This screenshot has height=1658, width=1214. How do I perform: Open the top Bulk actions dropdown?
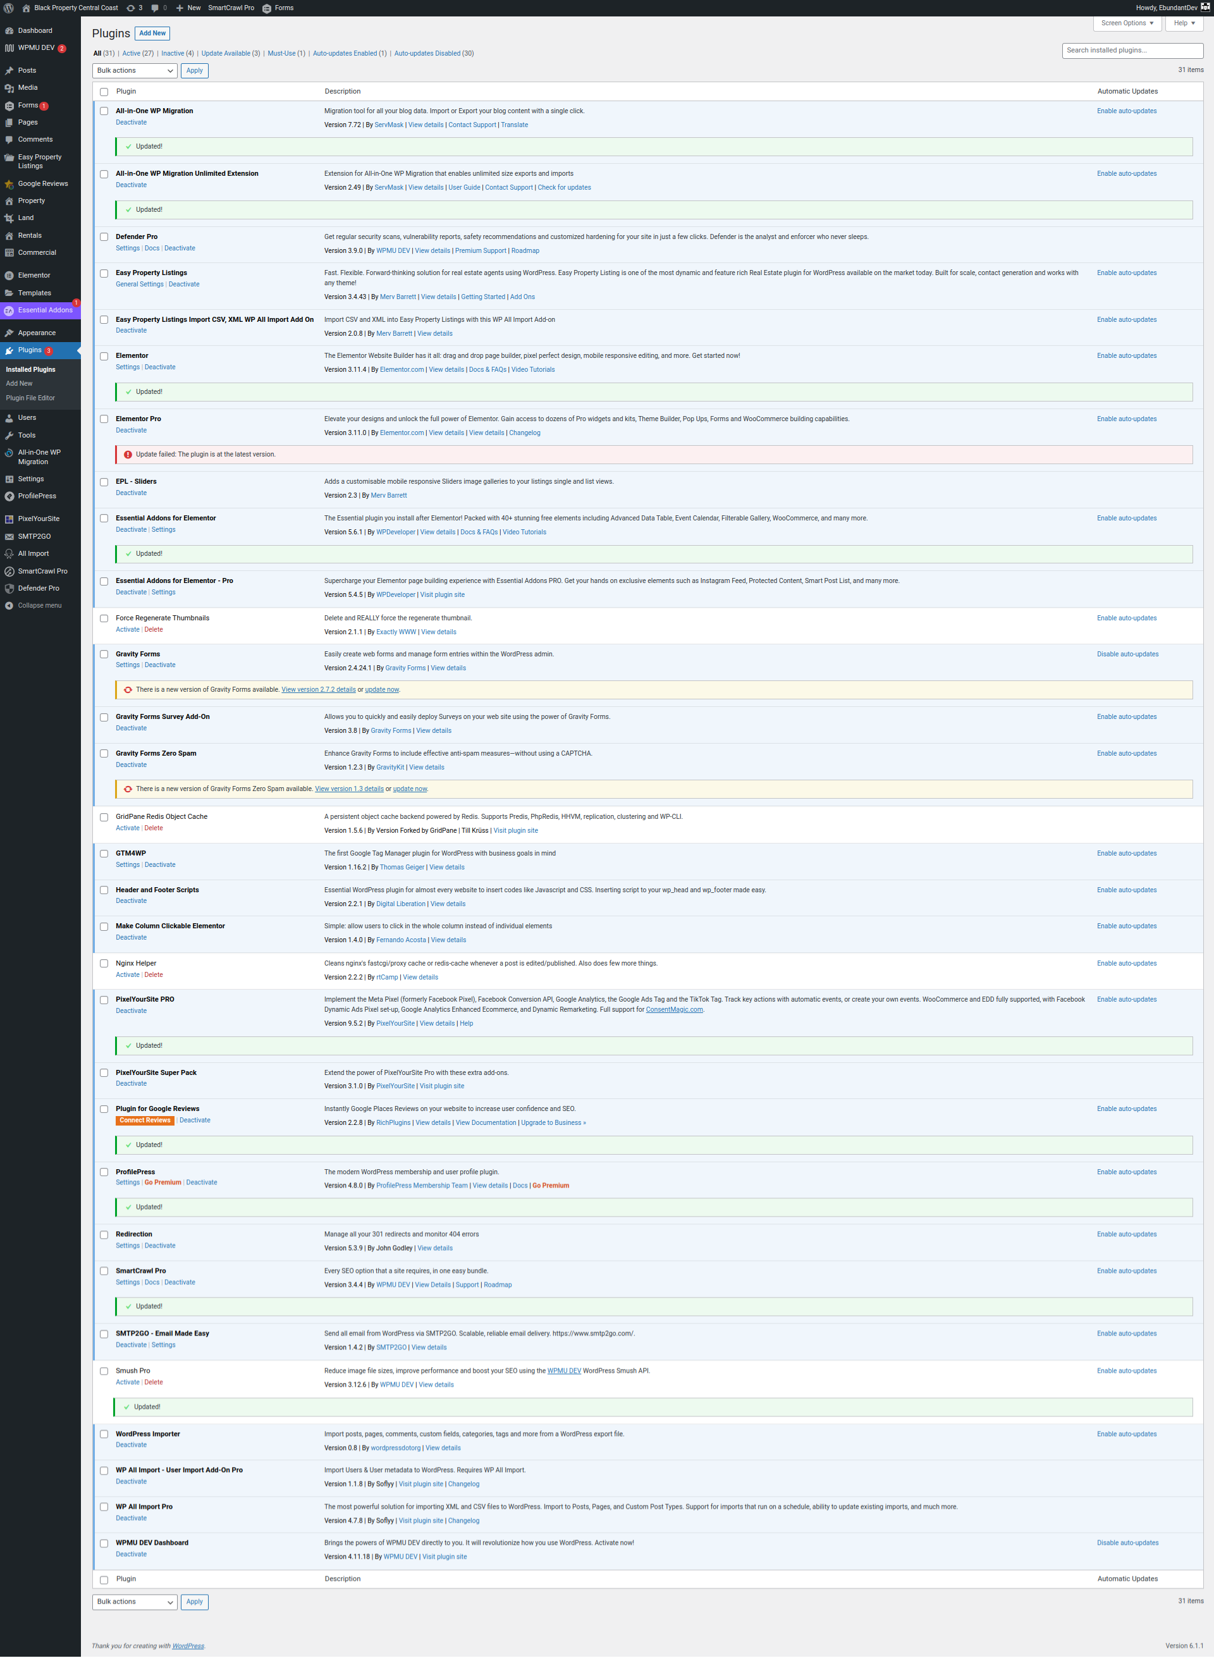pos(135,71)
